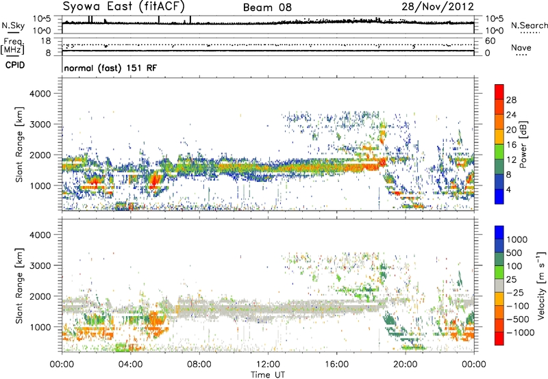
Task: Click the "28" label on Power color bar
Action: [511, 100]
